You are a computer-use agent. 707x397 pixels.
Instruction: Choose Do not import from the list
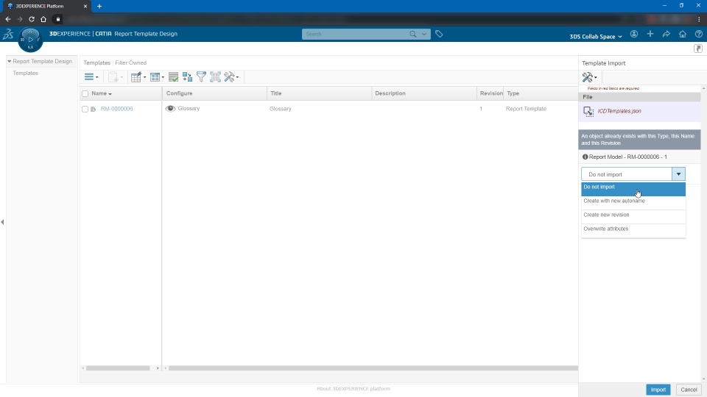pos(633,189)
